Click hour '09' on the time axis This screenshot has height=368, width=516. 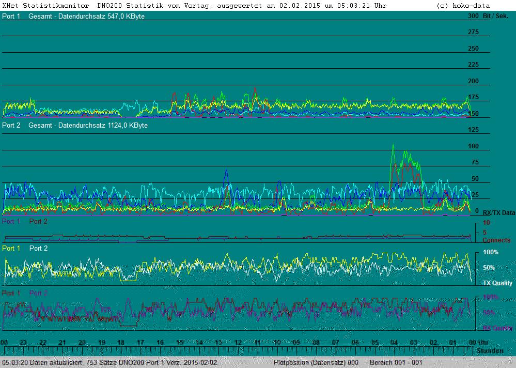296,342
